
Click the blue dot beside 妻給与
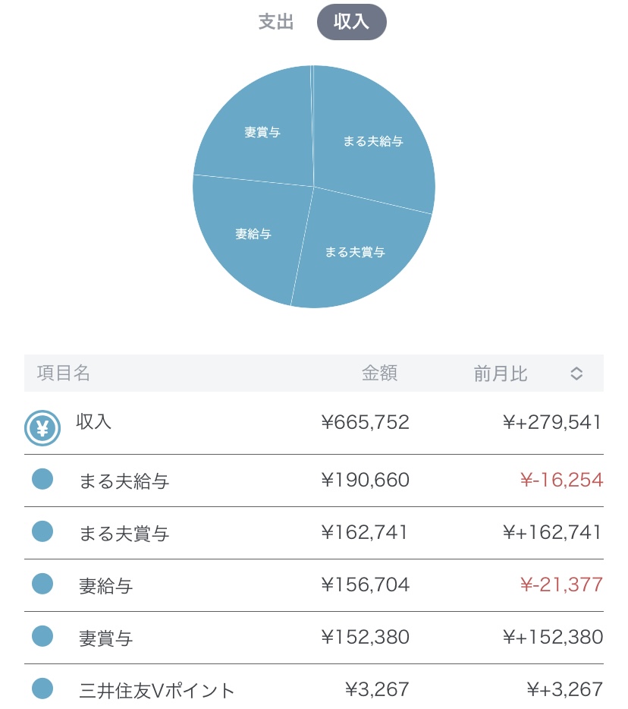pyautogui.click(x=42, y=585)
